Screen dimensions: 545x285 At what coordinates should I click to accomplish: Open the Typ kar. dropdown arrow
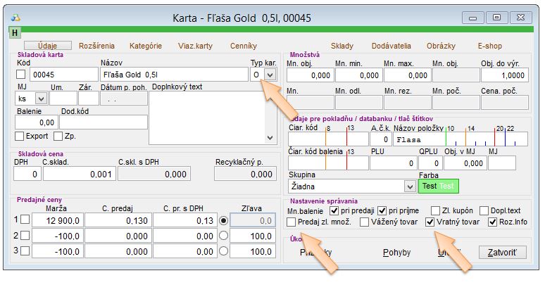click(x=269, y=74)
